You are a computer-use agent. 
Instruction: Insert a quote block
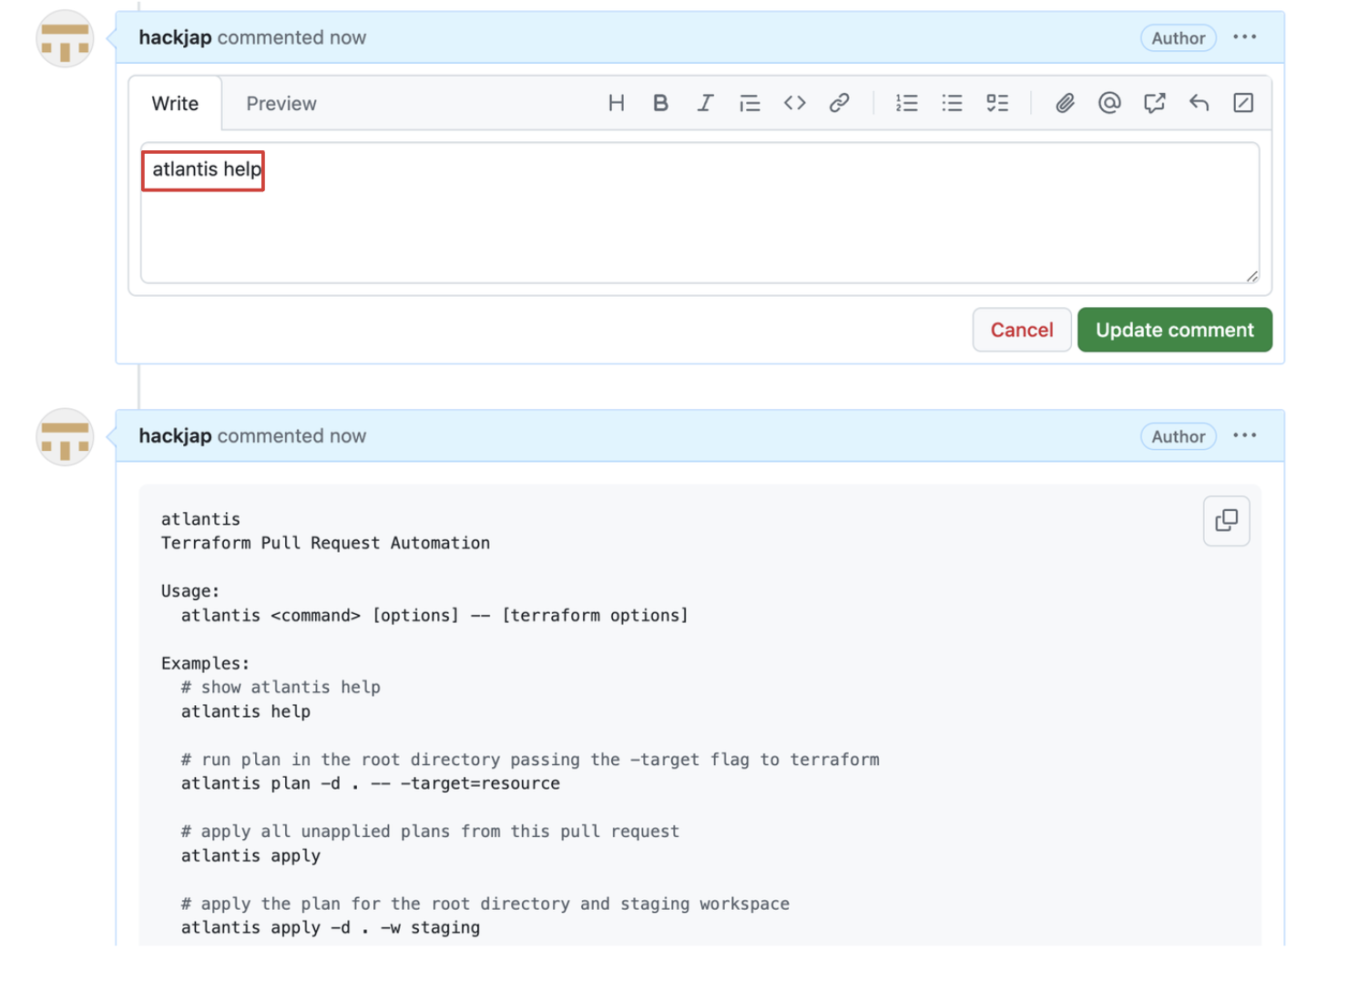coord(750,103)
